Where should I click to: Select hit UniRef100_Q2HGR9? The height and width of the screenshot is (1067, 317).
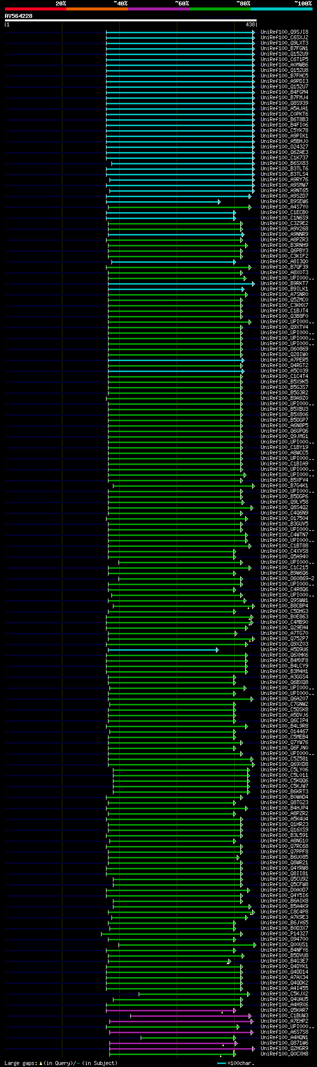284,1048
